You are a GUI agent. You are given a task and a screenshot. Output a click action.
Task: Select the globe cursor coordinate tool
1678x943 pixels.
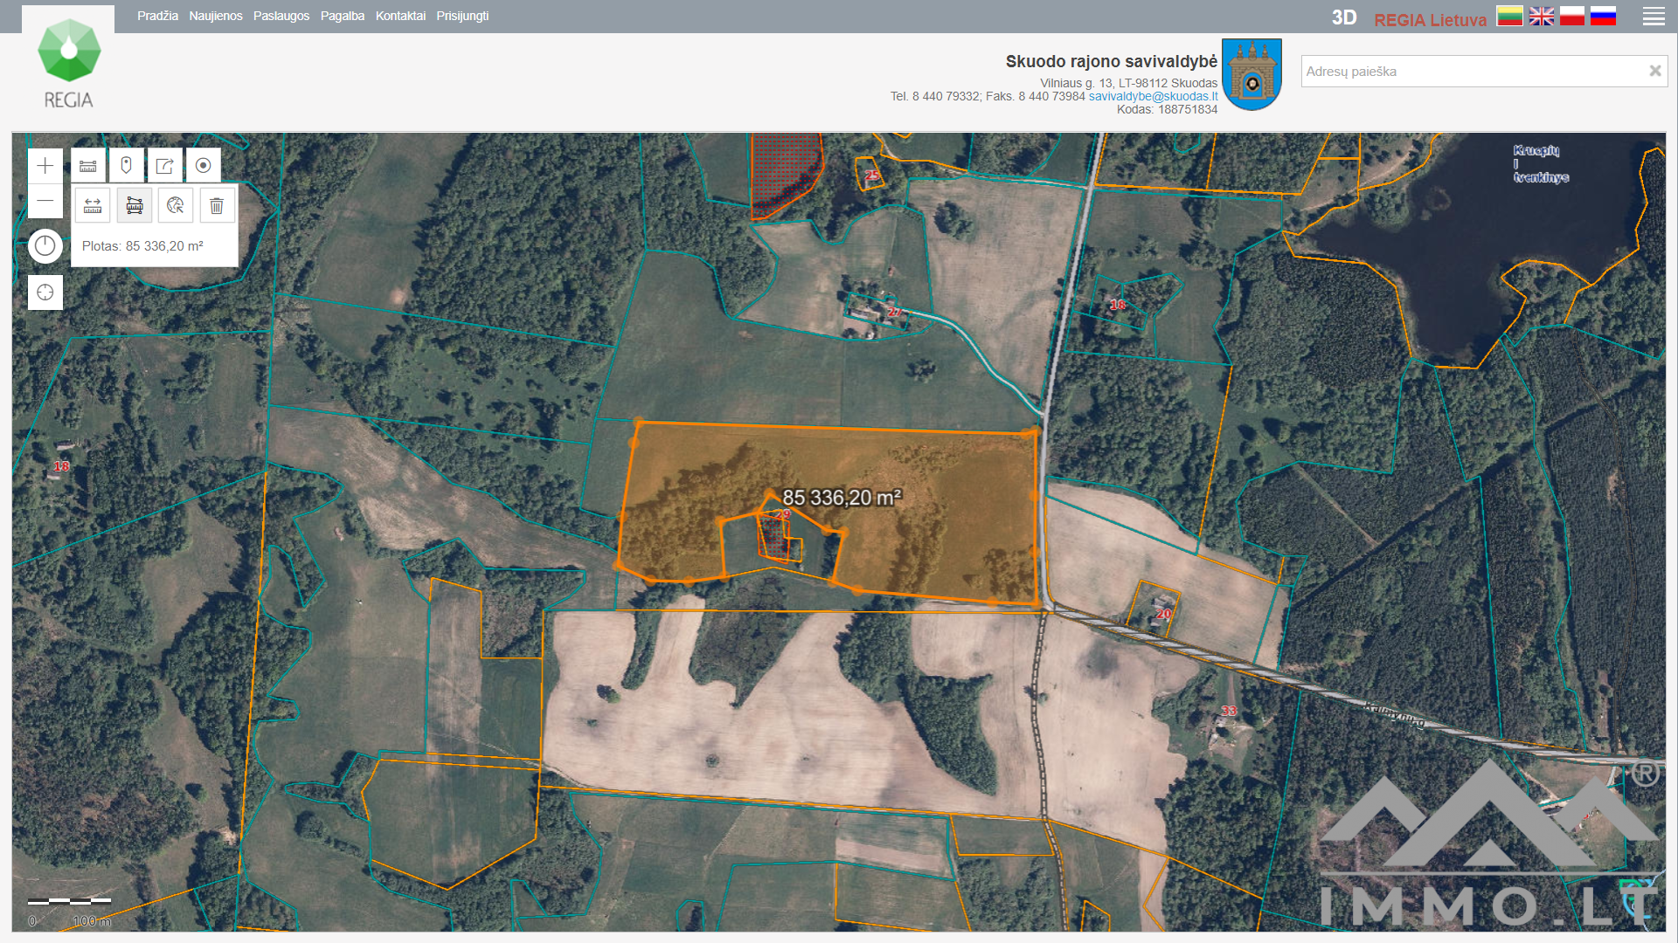[x=176, y=205]
